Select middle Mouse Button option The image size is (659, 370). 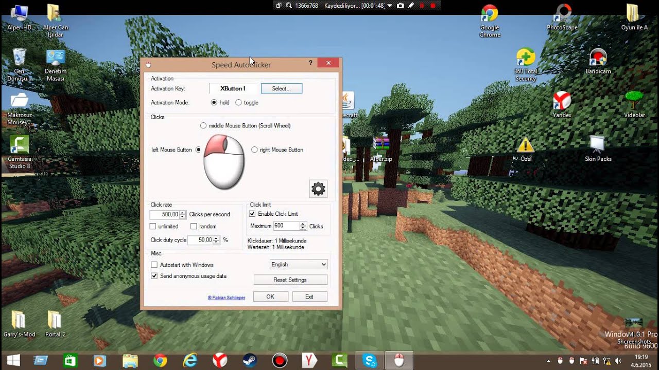coord(203,125)
